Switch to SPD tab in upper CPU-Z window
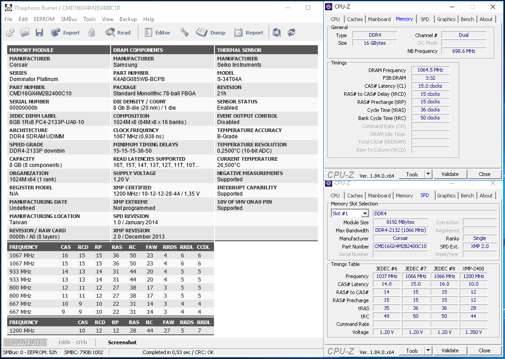This screenshot has height=359, width=505. coord(425,19)
